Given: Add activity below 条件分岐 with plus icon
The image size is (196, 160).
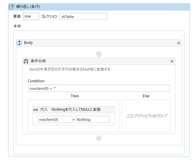Looking at the screenshot, I should click(99, 138).
